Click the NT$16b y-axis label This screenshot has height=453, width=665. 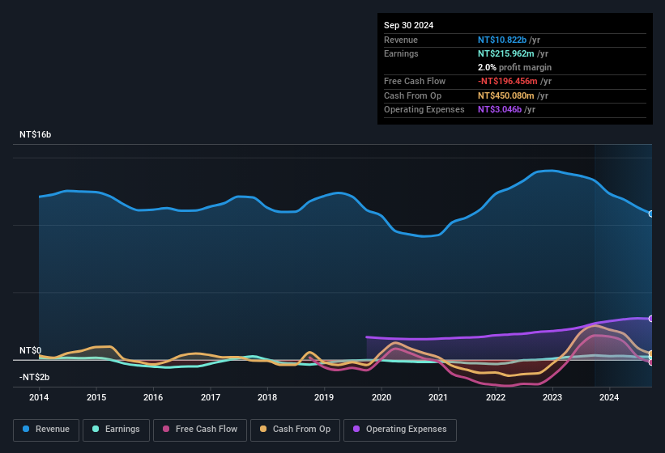35,134
